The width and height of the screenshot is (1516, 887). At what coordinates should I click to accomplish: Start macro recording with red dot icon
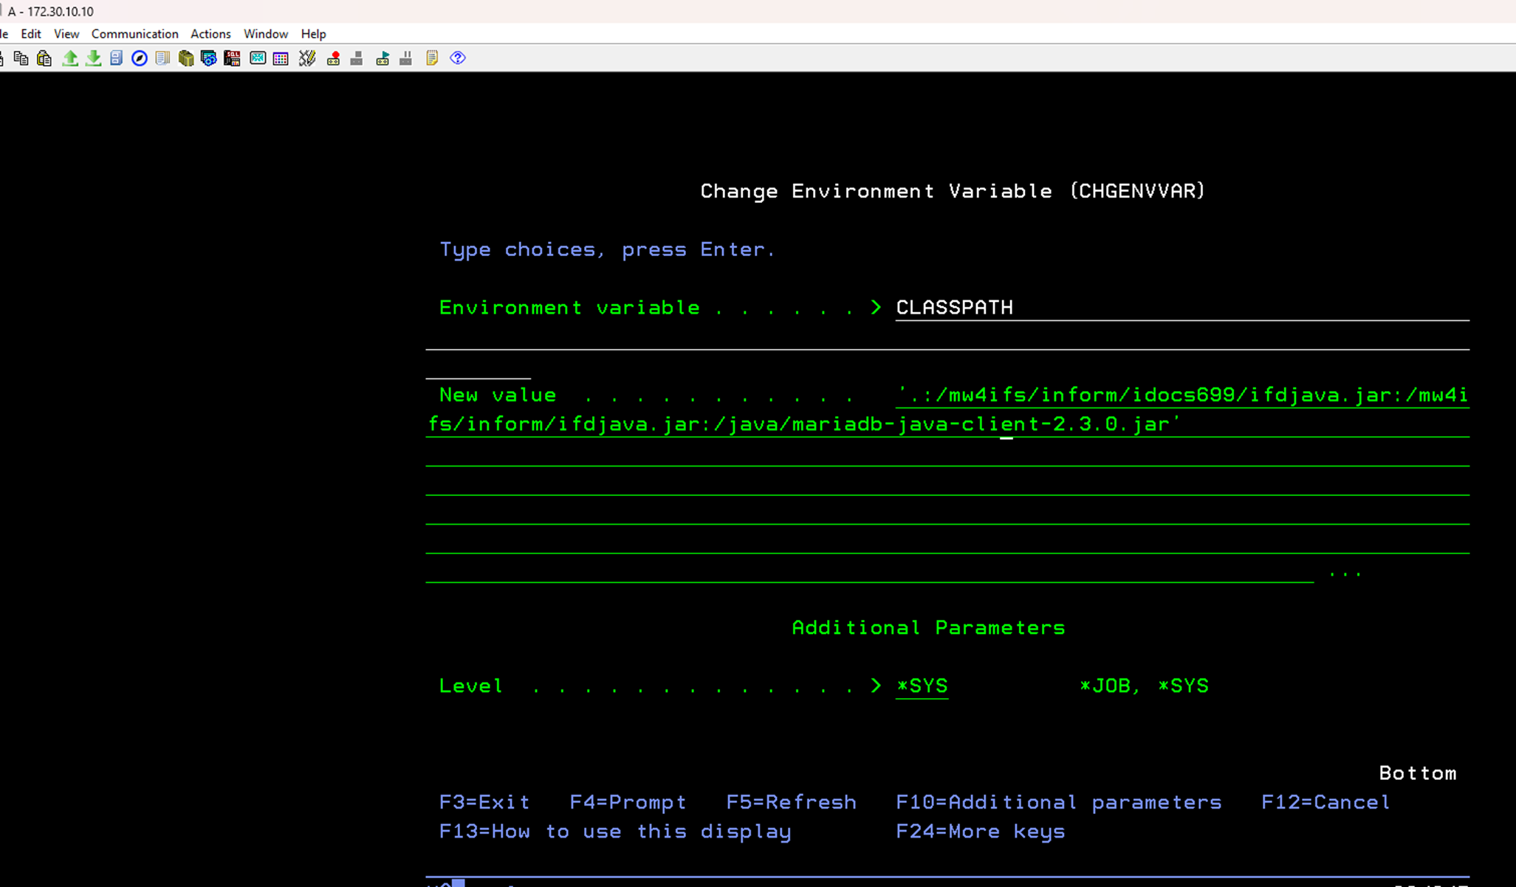point(334,58)
